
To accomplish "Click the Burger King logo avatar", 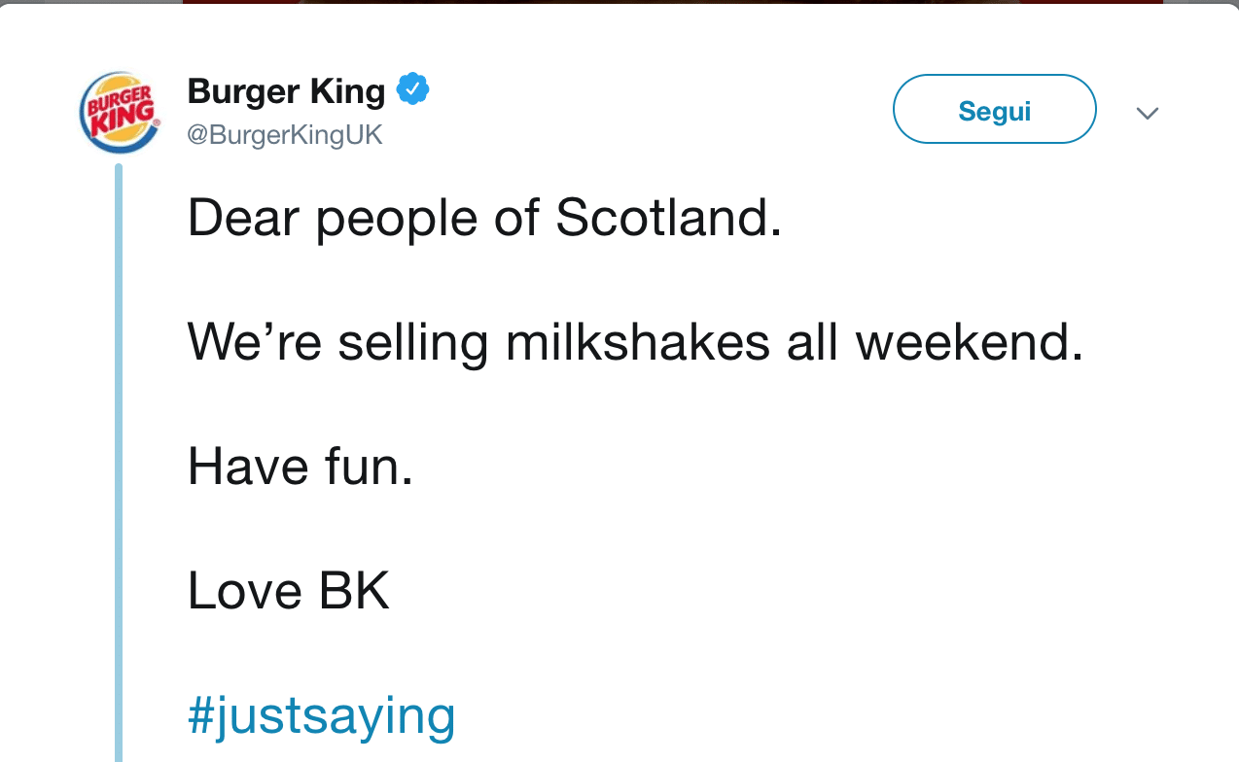I will 120,112.
